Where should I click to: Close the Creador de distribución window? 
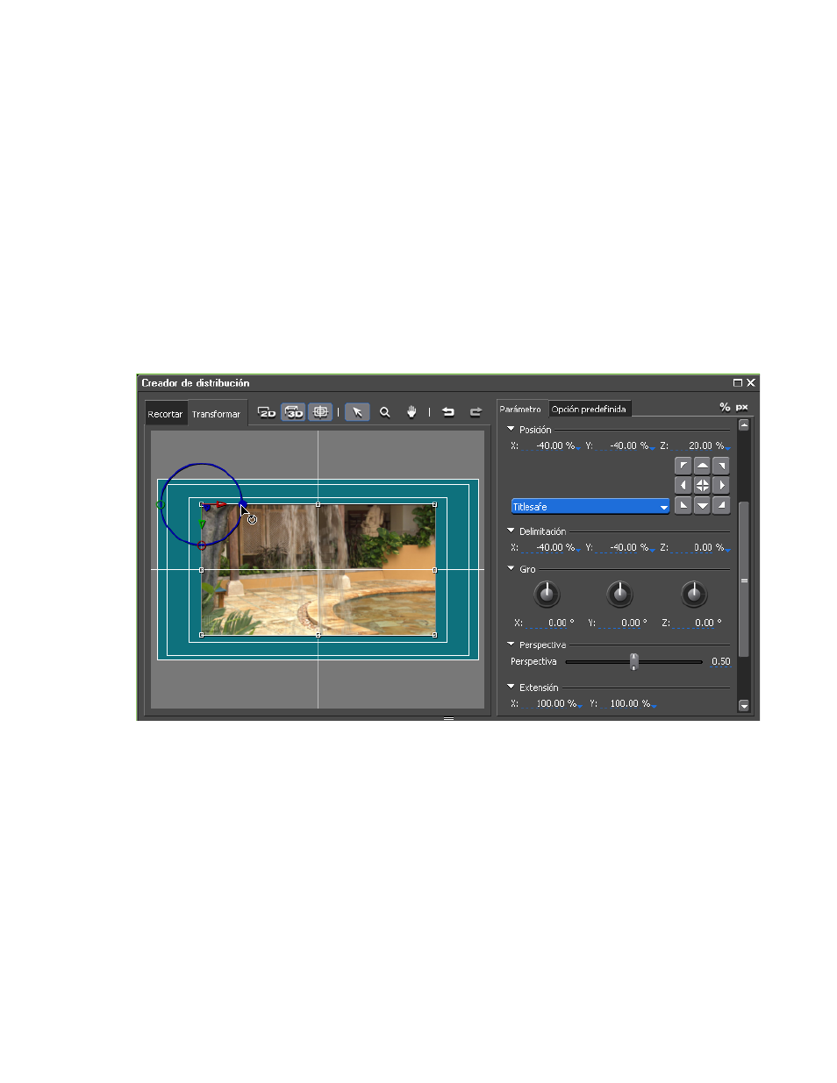click(x=751, y=382)
